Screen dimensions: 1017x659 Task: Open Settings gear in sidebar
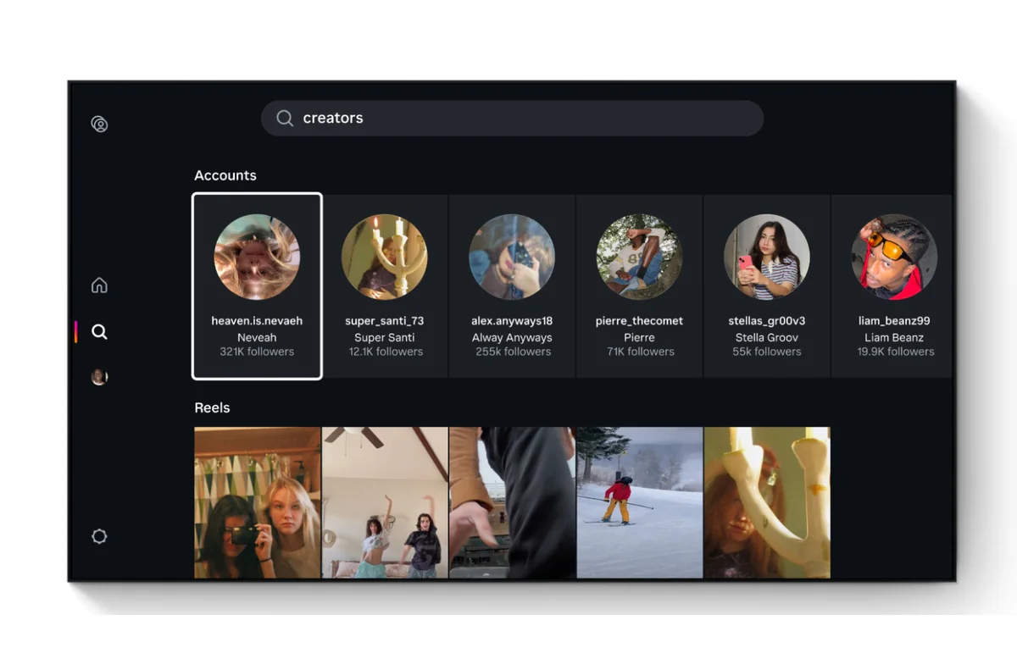pyautogui.click(x=99, y=536)
